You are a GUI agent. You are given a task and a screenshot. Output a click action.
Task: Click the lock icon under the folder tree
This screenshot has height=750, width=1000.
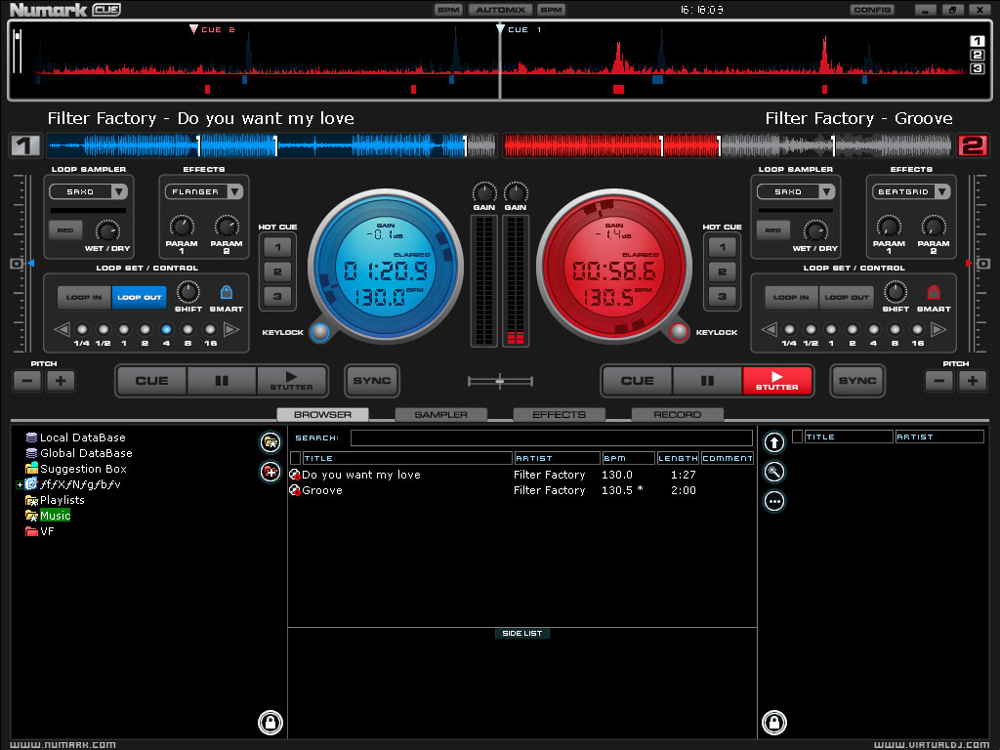click(271, 723)
